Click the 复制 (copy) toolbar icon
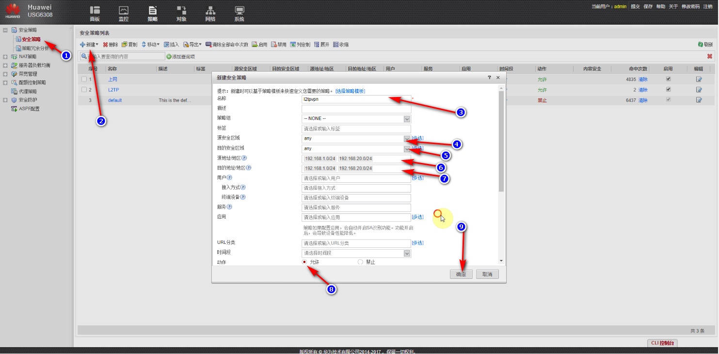This screenshot has height=354, width=719. (124, 45)
